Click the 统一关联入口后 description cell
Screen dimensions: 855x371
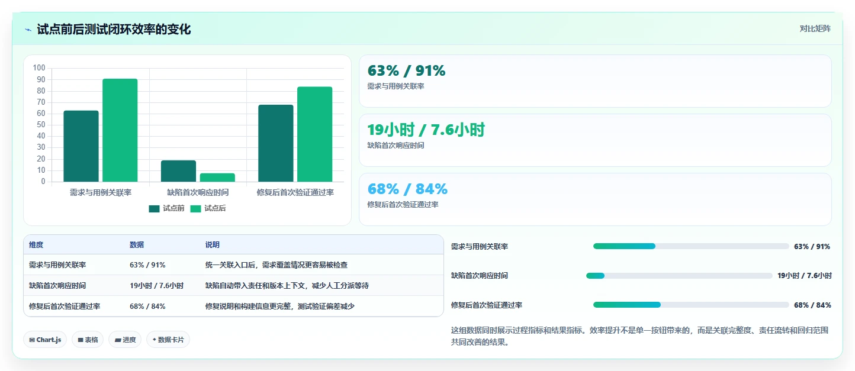(x=322, y=264)
